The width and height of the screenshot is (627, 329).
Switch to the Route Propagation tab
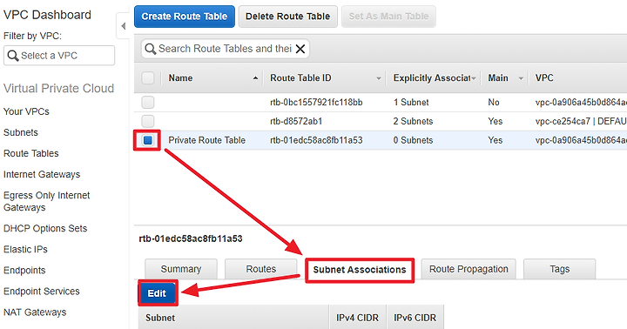pos(469,269)
